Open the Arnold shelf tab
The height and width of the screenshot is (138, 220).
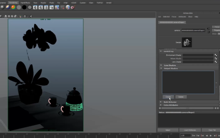[109, 3]
